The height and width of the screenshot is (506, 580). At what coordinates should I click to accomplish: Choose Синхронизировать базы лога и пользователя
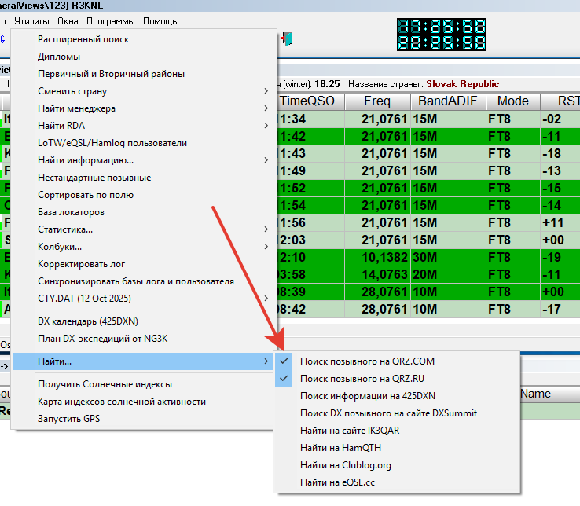[x=145, y=281]
